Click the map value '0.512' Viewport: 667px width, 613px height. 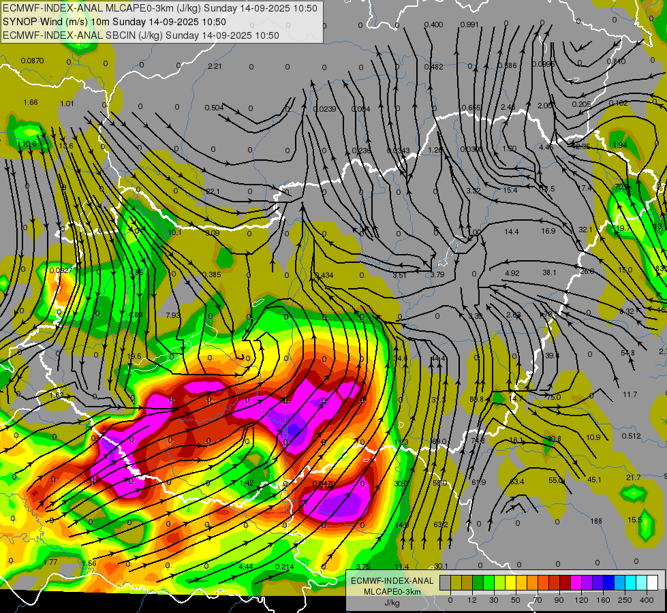point(632,436)
